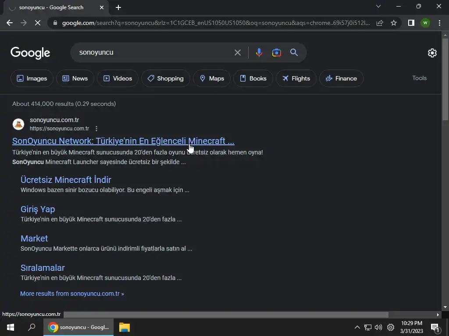Open the Market sitelink
449x336 pixels.
click(x=34, y=238)
